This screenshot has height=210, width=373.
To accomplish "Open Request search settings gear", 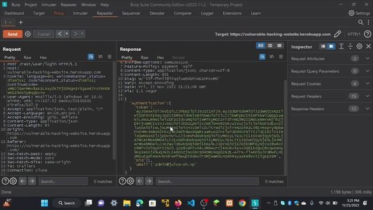I will 13,181.
